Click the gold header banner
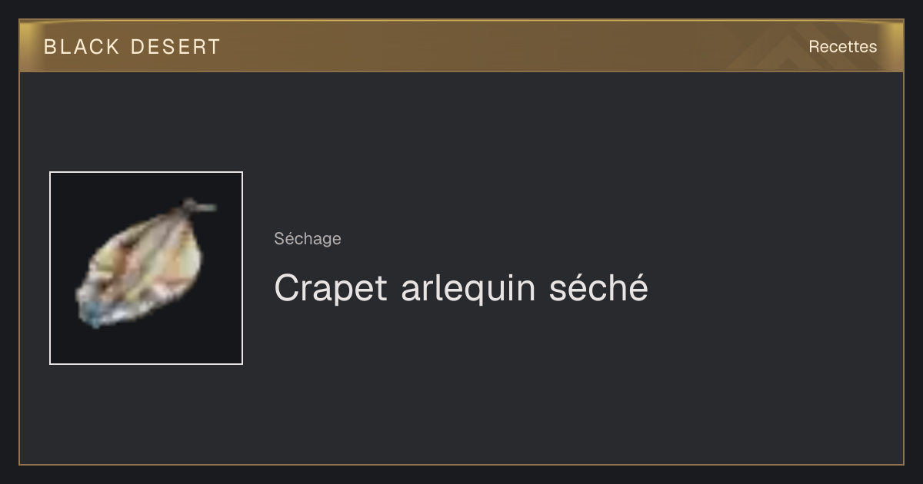Viewport: 923px width, 484px height. click(461, 46)
